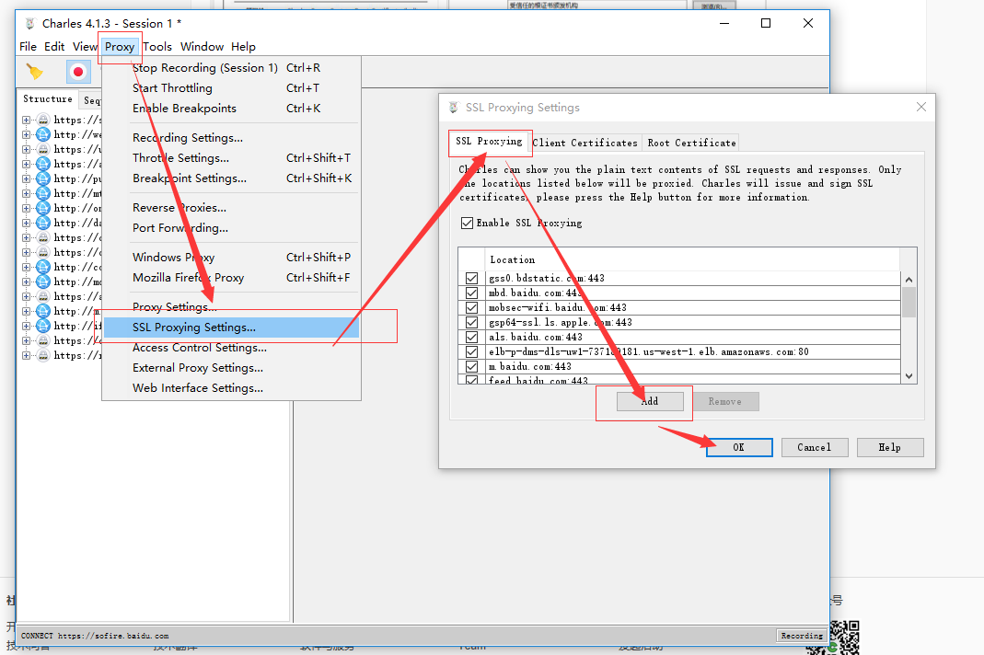
Task: Click the Help button in SSL dialog
Action: 889,447
